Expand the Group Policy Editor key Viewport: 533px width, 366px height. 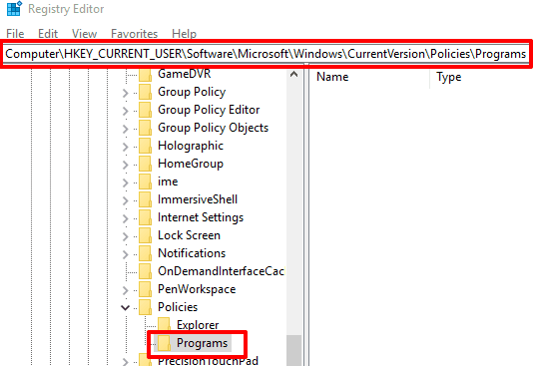[x=126, y=111]
